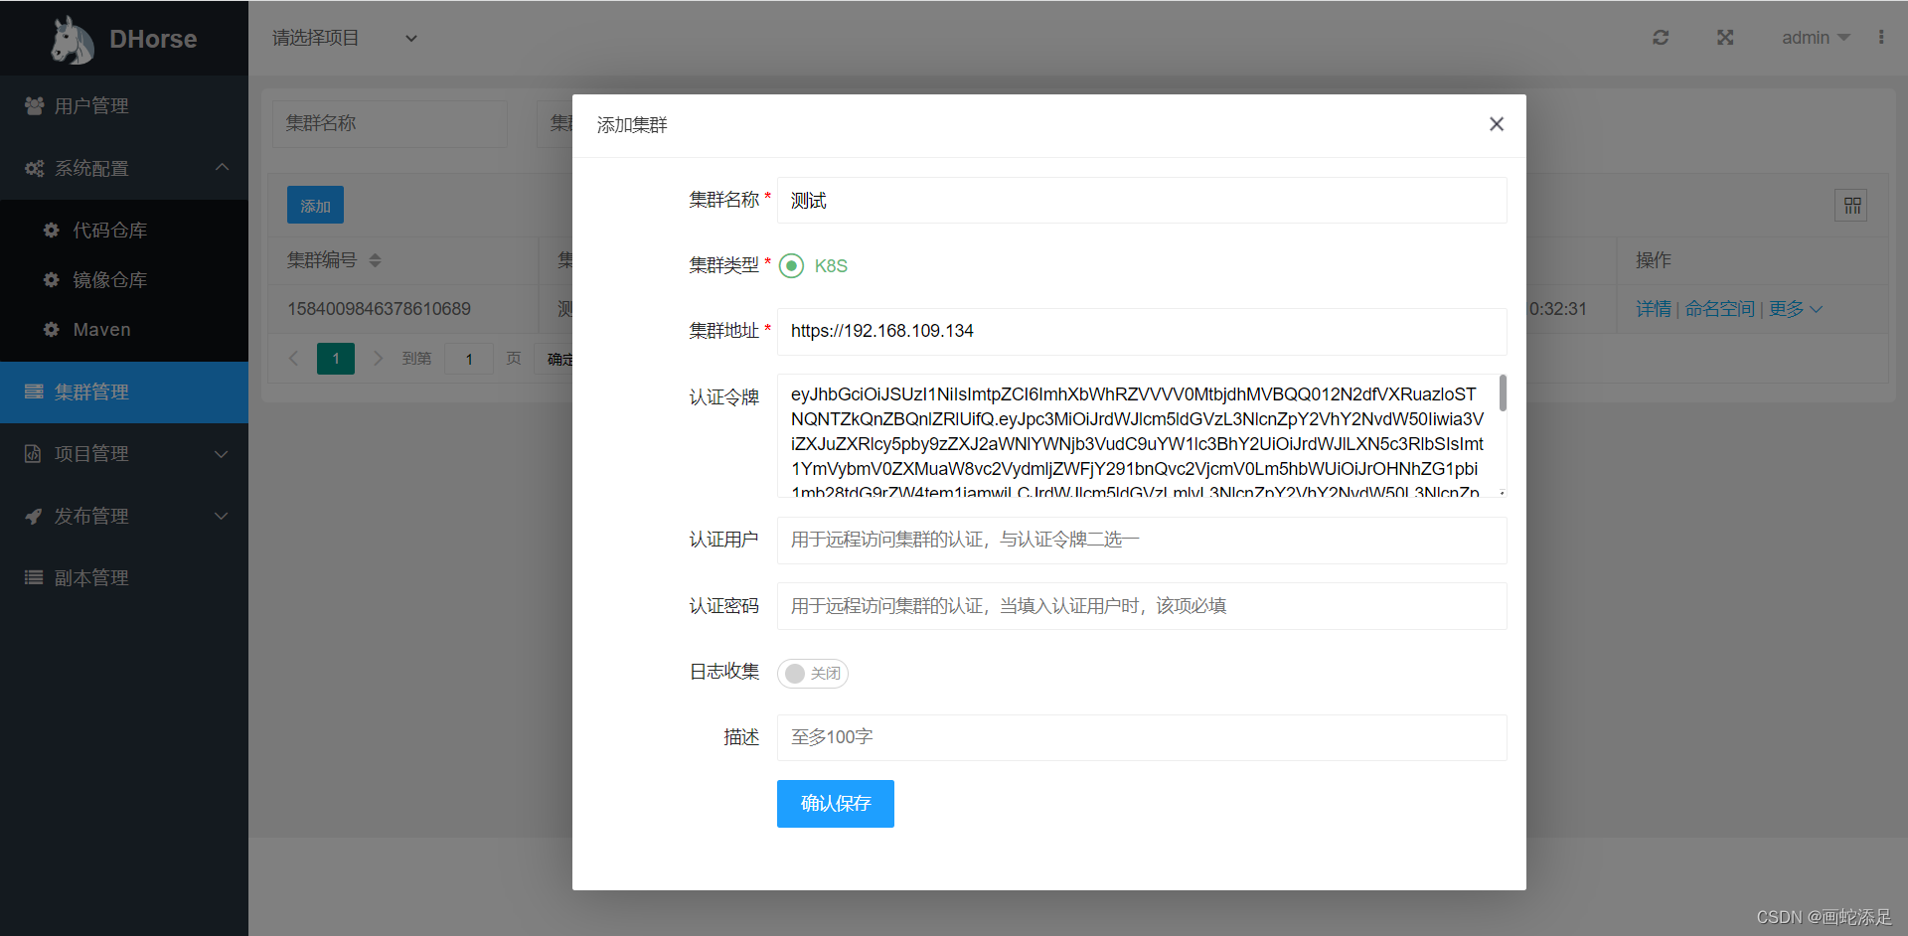The height and width of the screenshot is (936, 1908).
Task: Click the 认证令牌 textarea scrollbar
Action: [x=1503, y=392]
